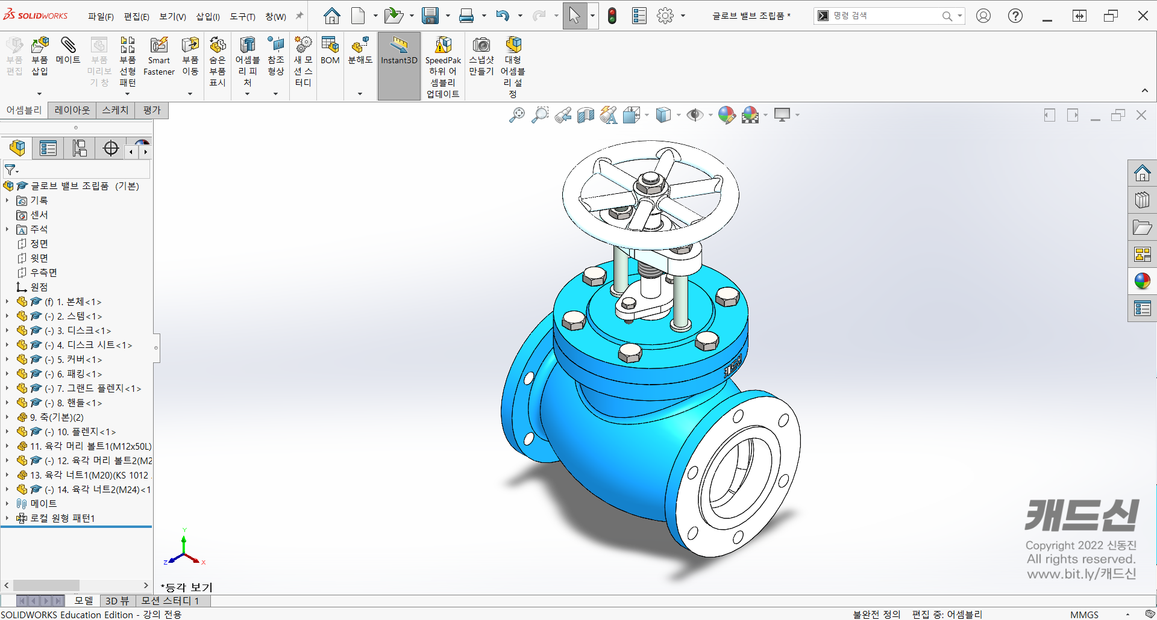Click the Rebuild traffic light icon
Image resolution: width=1157 pixels, height=620 pixels.
[x=612, y=16]
